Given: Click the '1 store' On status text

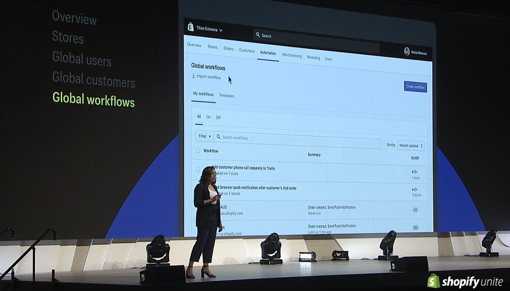Looking at the screenshot, I should pos(416,178).
